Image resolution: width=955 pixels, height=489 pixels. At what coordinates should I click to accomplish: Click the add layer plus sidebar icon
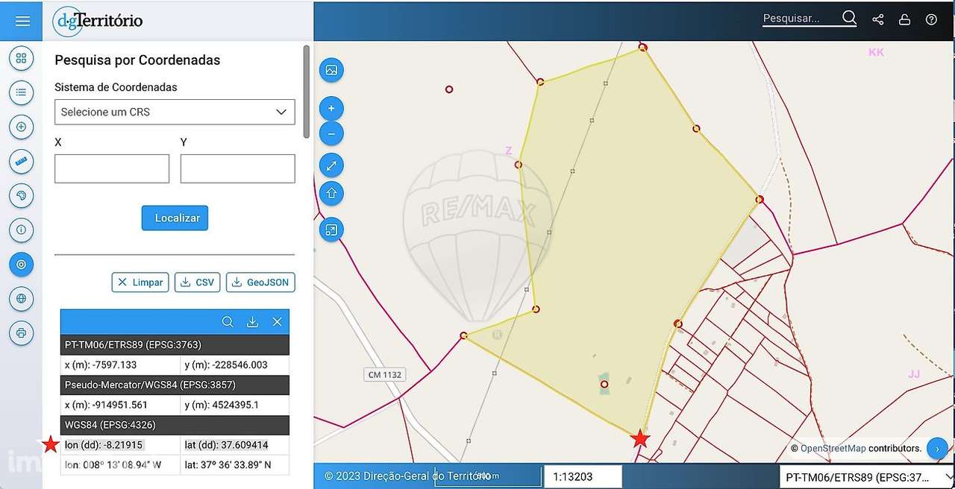click(21, 127)
